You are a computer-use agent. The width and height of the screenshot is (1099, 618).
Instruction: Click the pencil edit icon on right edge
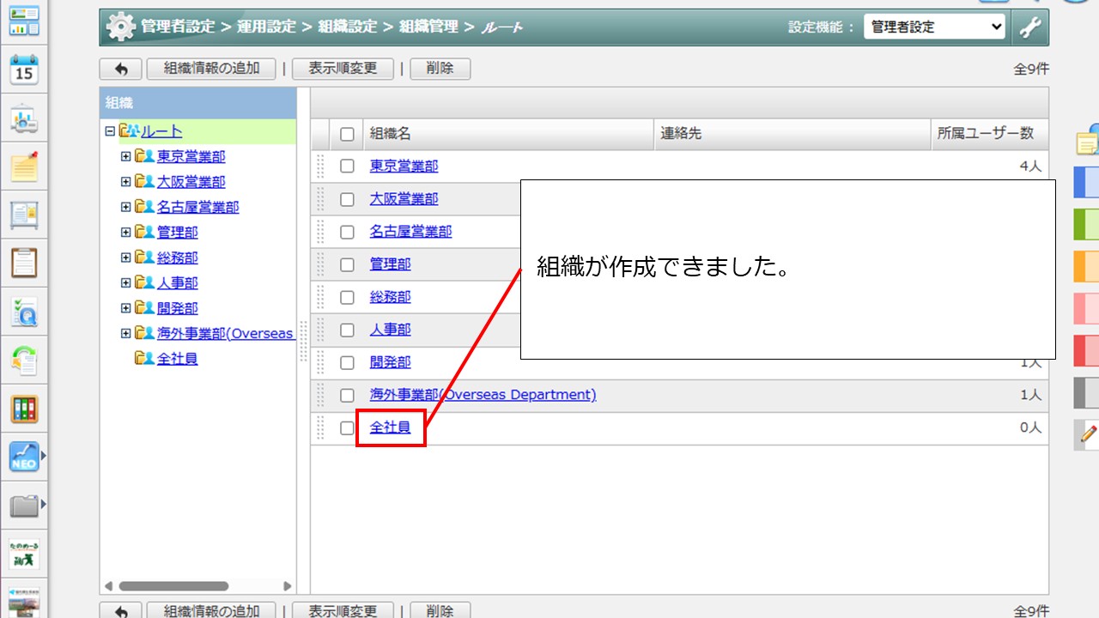(x=1088, y=433)
